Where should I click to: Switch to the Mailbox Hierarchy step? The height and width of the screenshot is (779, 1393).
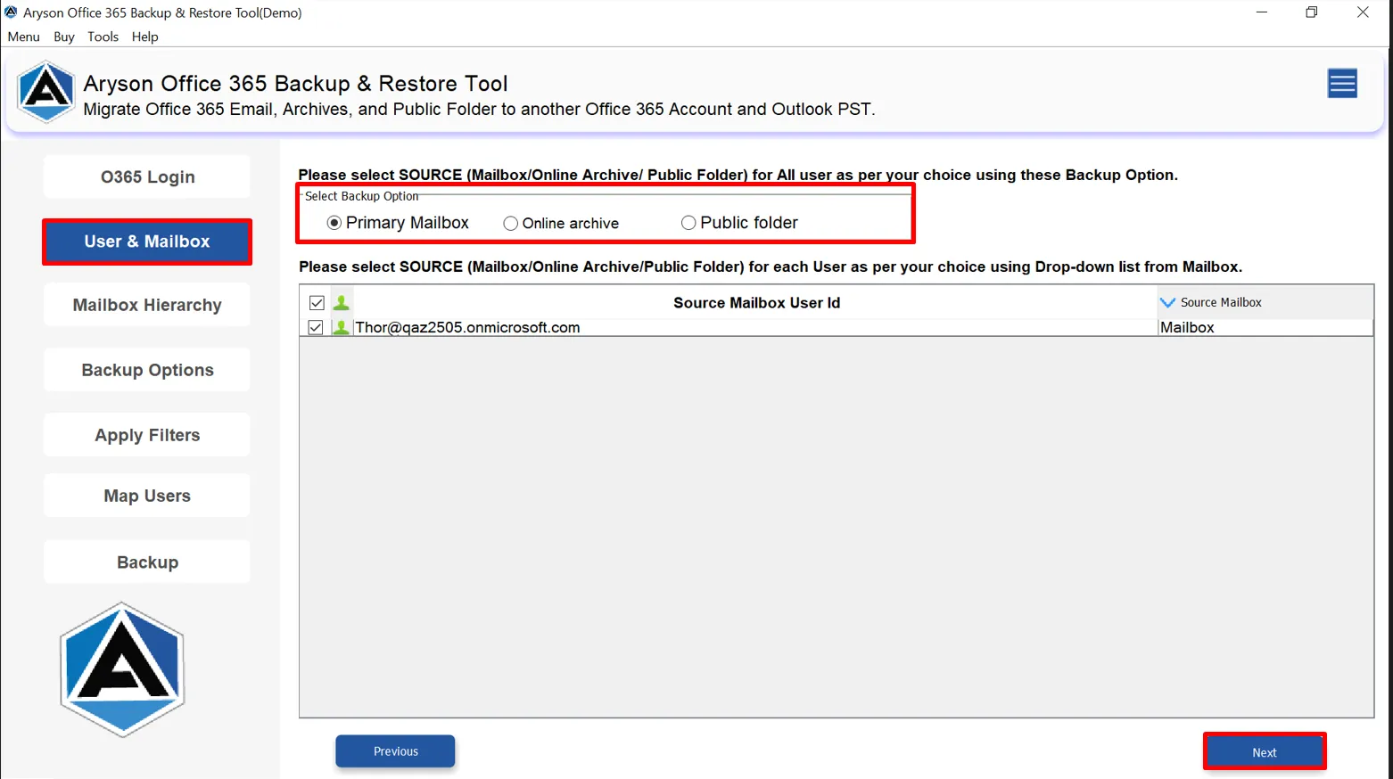tap(147, 306)
